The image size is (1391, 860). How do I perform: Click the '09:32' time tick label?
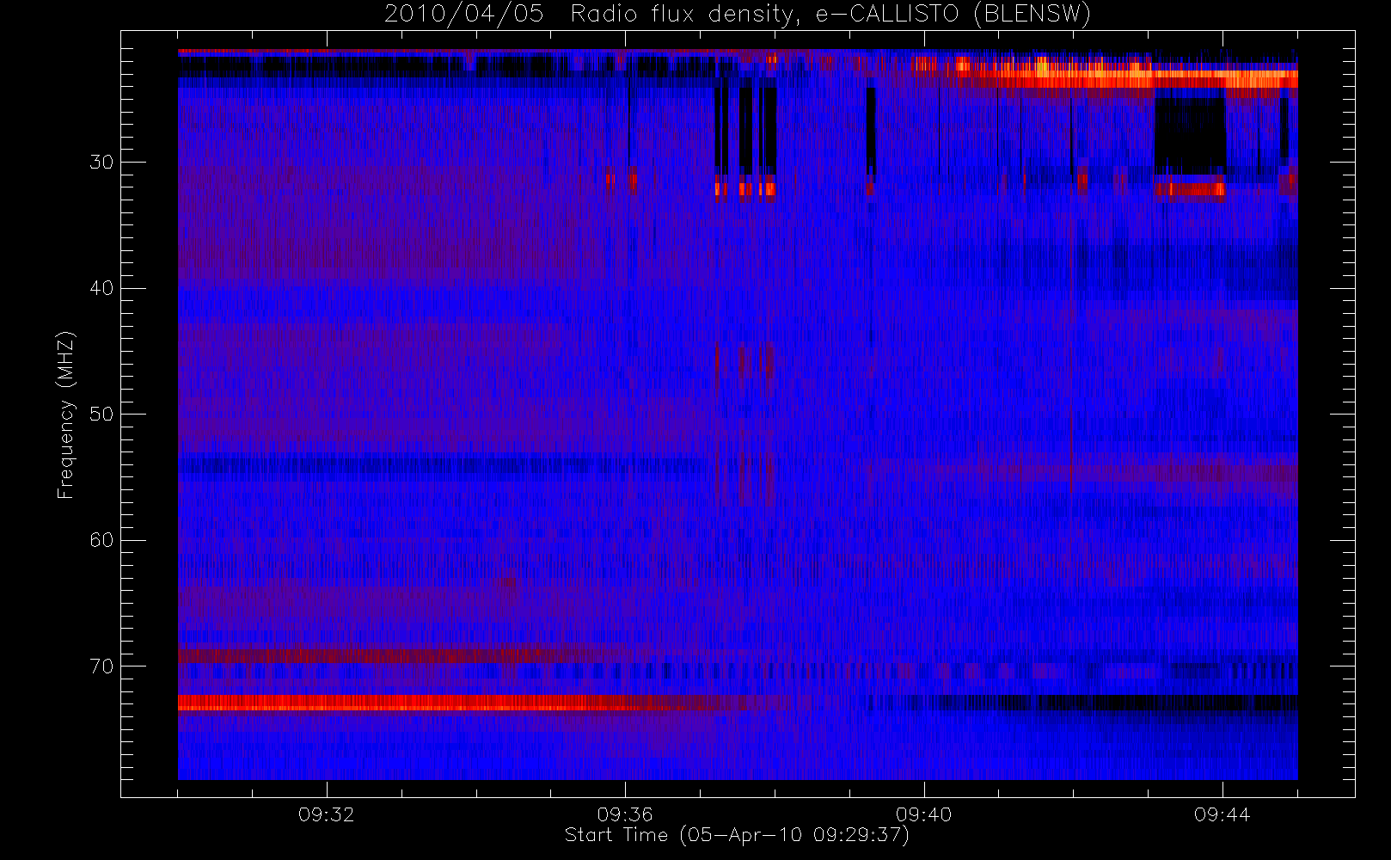(327, 814)
